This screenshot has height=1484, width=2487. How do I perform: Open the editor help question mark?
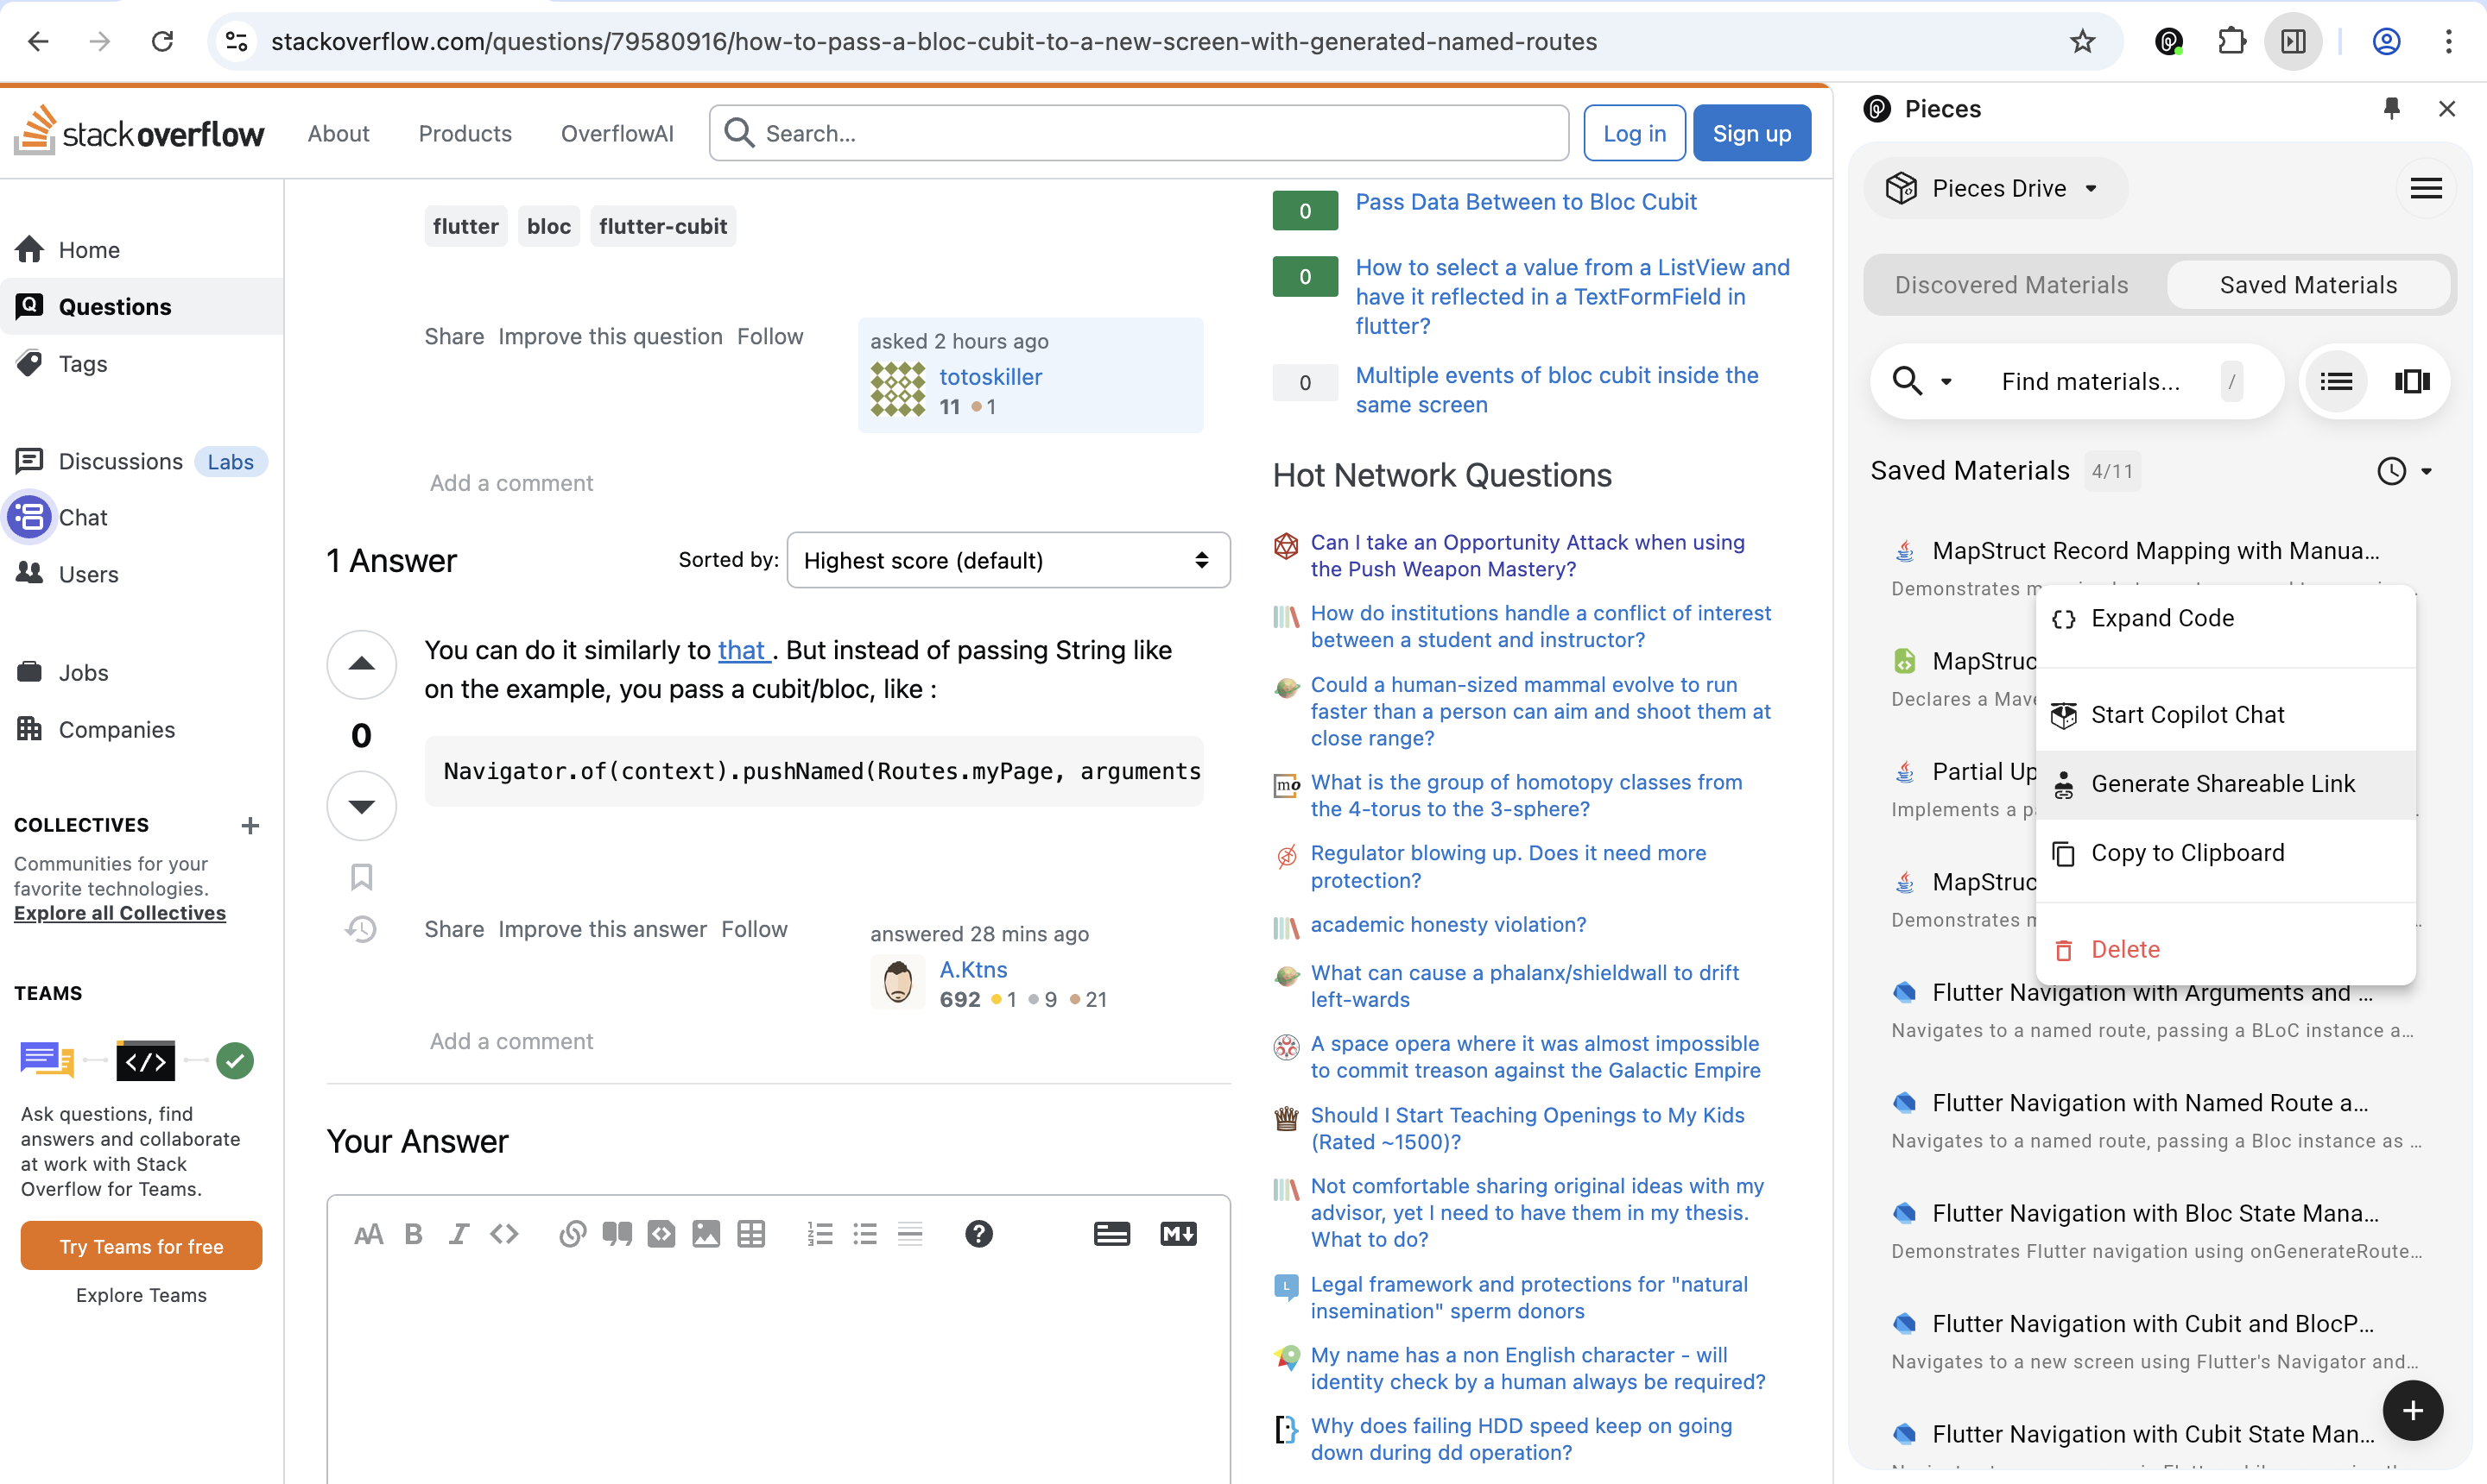978,1233
